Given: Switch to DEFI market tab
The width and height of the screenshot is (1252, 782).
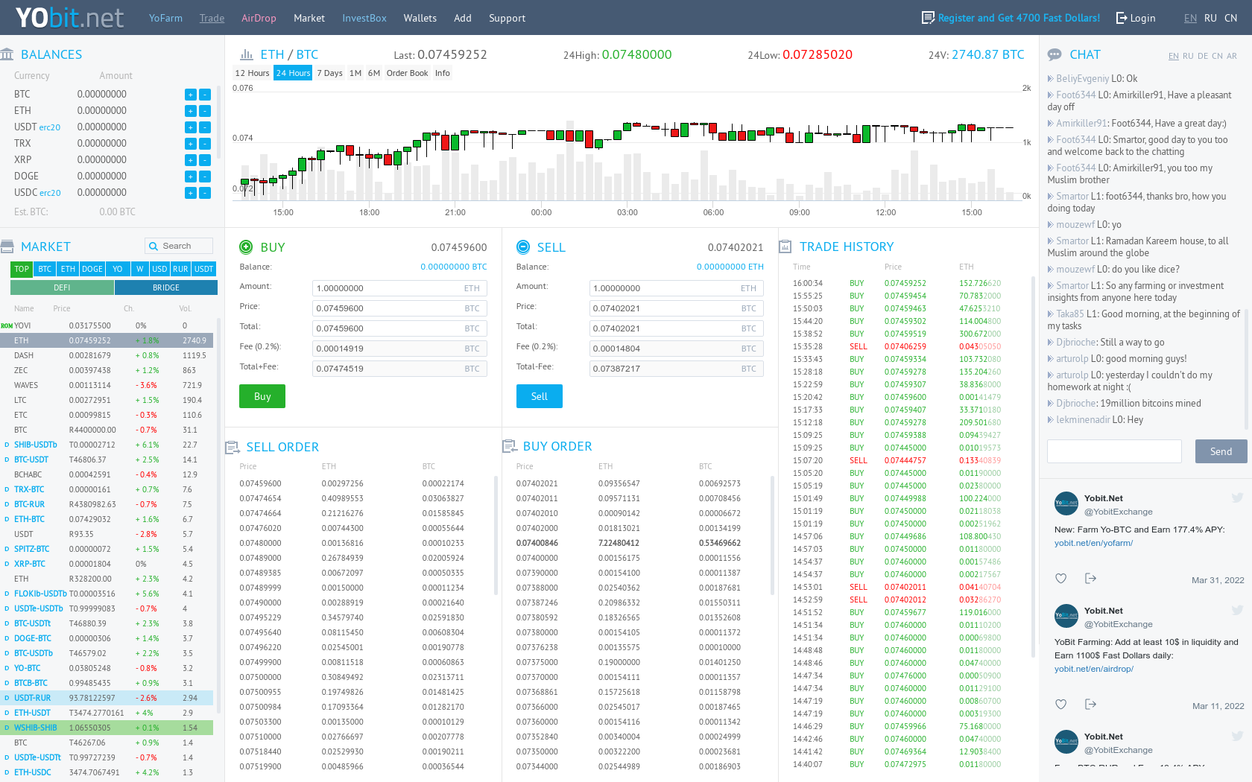Looking at the screenshot, I should pyautogui.click(x=62, y=287).
